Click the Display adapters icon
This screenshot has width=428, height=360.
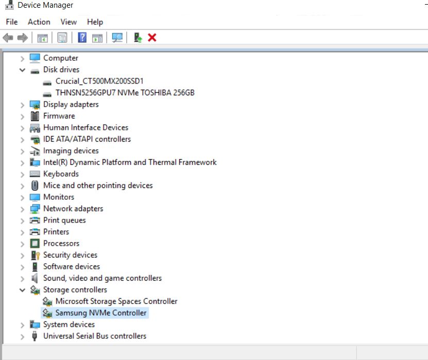tap(35, 105)
